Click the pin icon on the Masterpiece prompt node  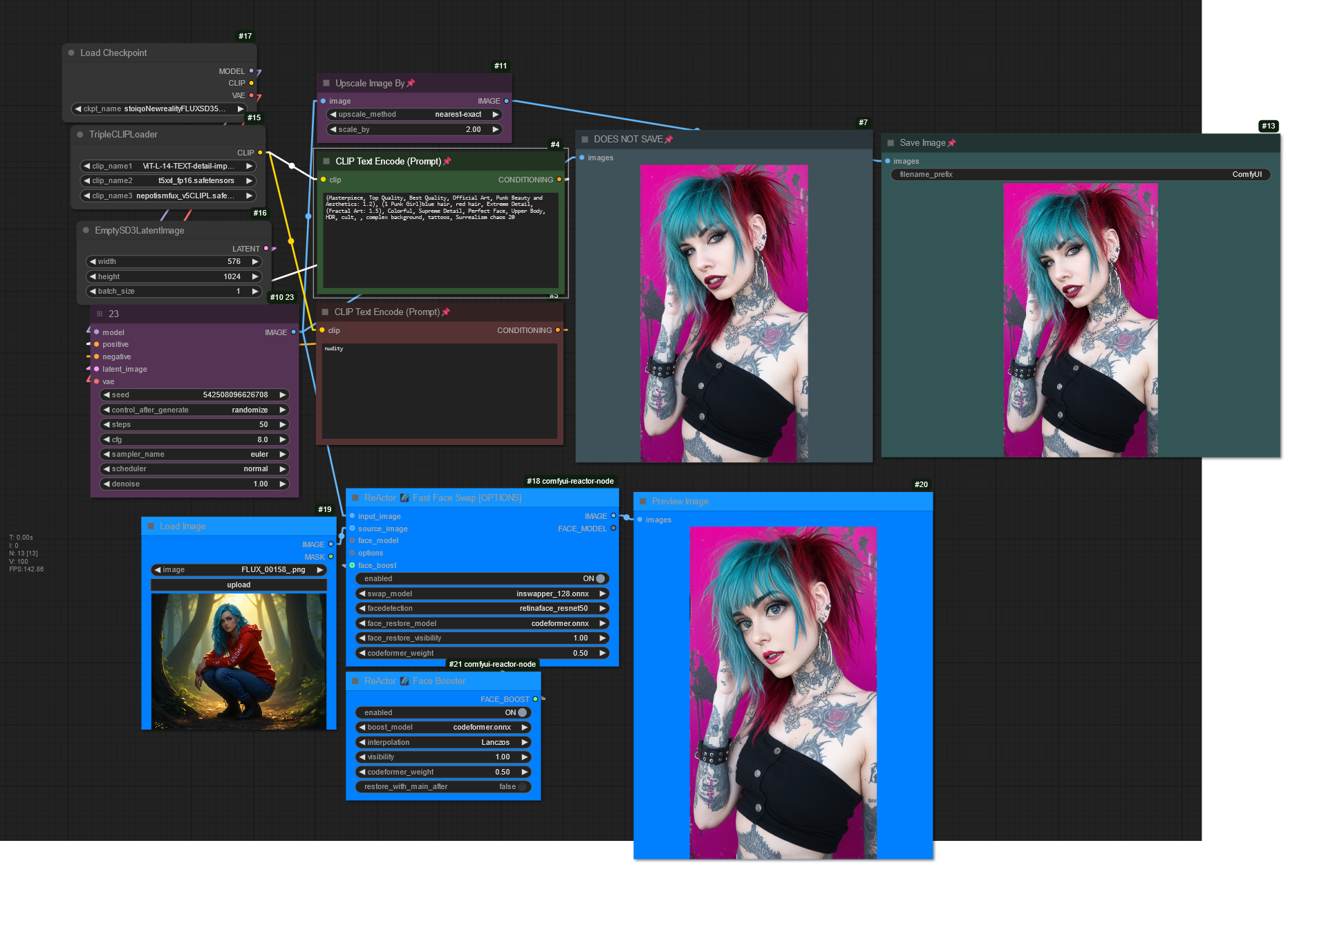tap(447, 161)
